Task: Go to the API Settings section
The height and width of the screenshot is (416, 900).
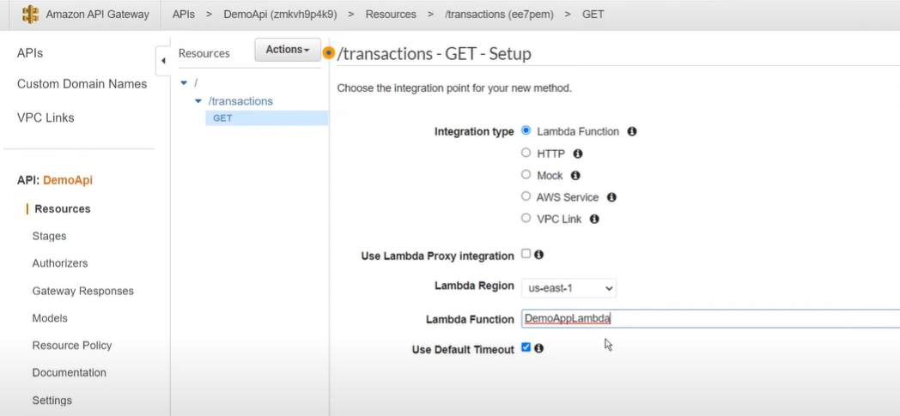Action: point(52,400)
